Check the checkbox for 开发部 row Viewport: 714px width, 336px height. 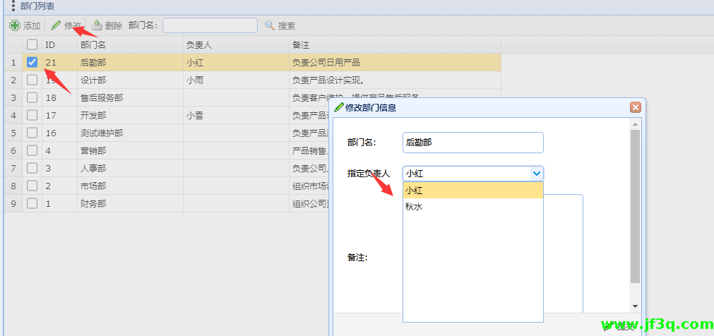point(32,115)
